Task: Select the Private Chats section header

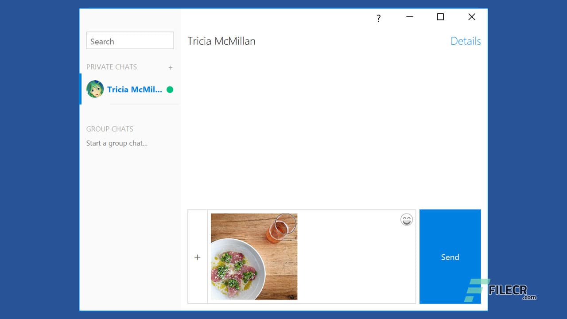Action: [x=111, y=67]
